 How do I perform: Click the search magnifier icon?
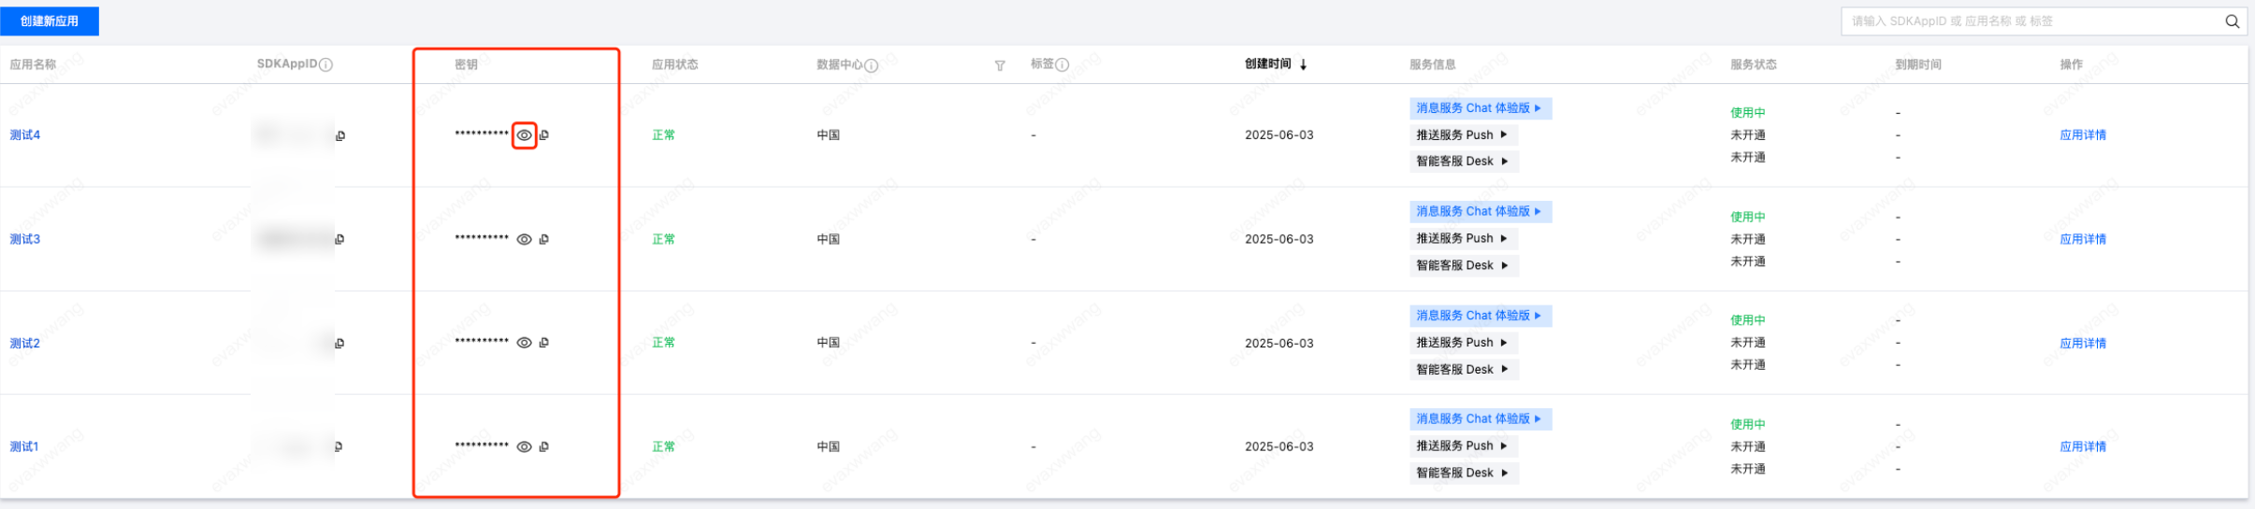coord(2232,21)
